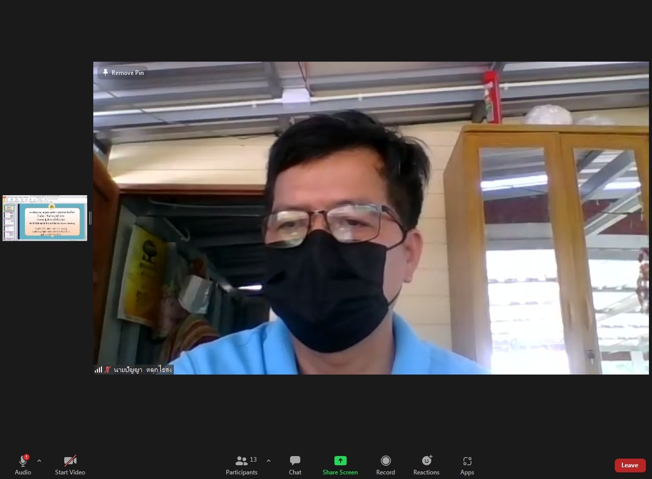Viewport: 652px width, 479px height.
Task: Click the green Share Screen icon
Action: [x=340, y=461]
